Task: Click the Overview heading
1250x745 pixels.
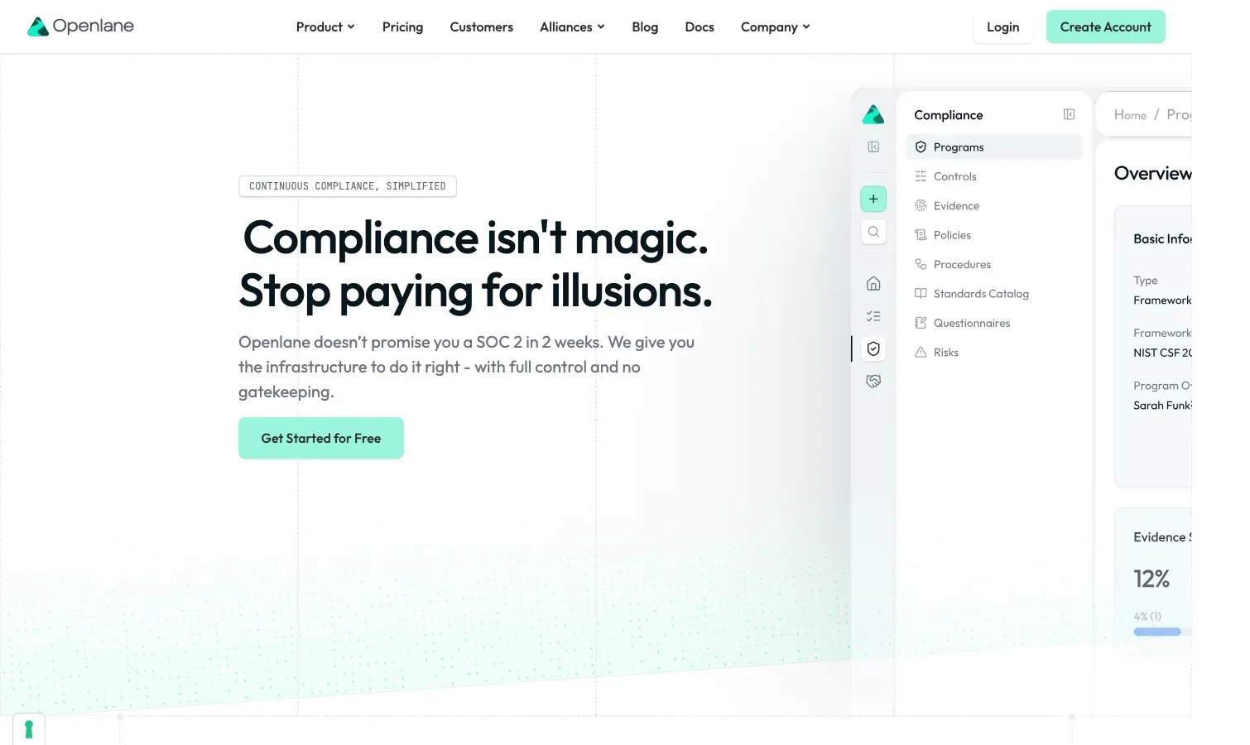Action: pos(1152,174)
